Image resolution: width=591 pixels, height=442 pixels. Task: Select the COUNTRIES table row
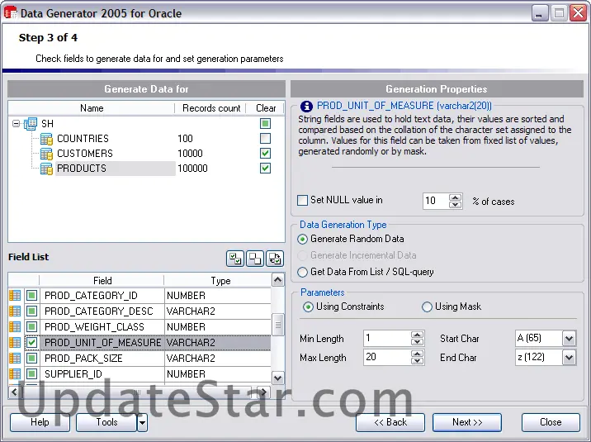pyautogui.click(x=83, y=139)
